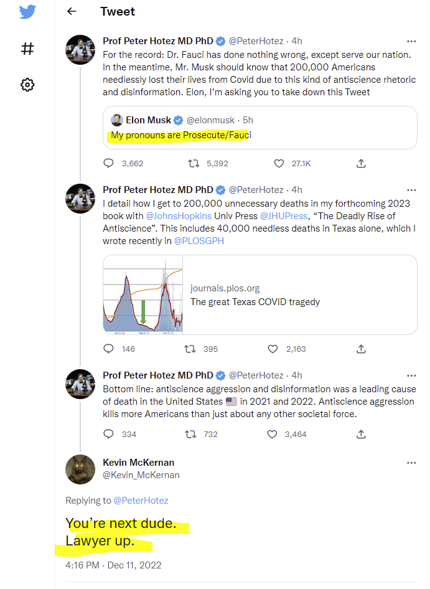The height and width of the screenshot is (589, 430).
Task: Retweet the tweet with 5,392 retweets
Action: [x=194, y=164]
